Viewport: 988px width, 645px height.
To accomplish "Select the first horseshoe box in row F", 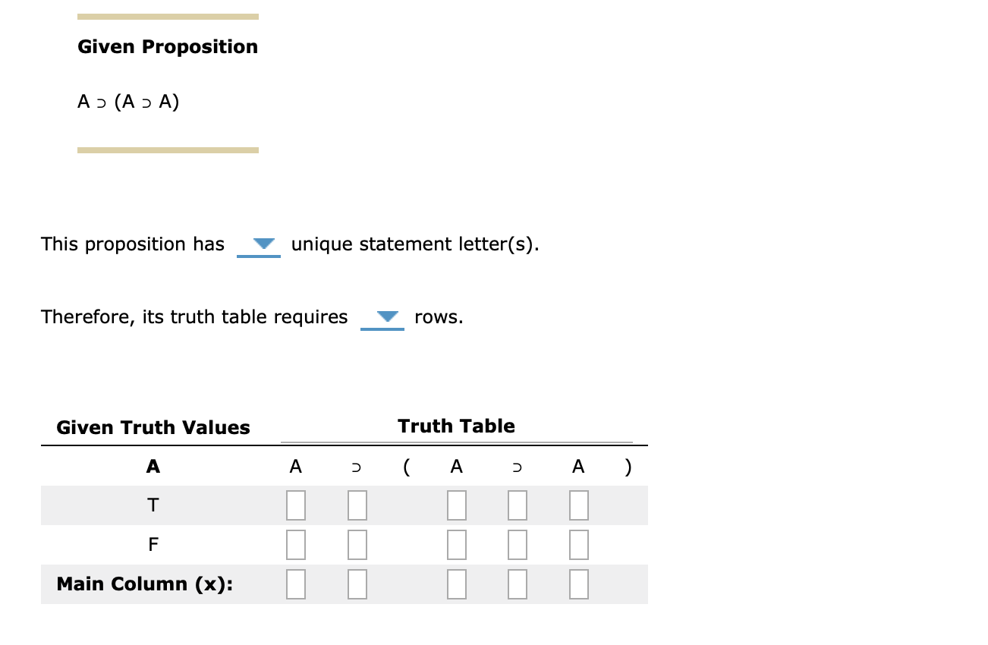I will coord(357,544).
